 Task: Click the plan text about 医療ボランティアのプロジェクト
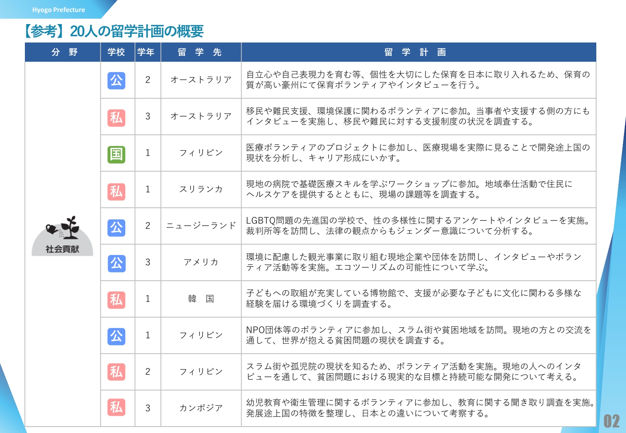[418, 152]
